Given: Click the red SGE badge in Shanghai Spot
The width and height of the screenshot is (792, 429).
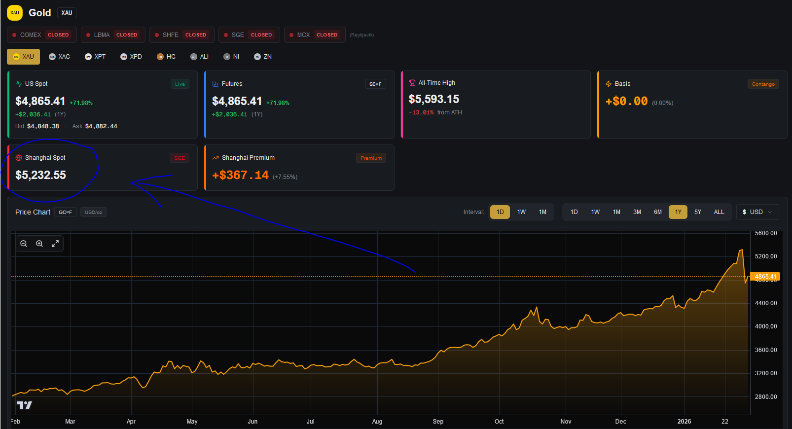Looking at the screenshot, I should coord(180,158).
